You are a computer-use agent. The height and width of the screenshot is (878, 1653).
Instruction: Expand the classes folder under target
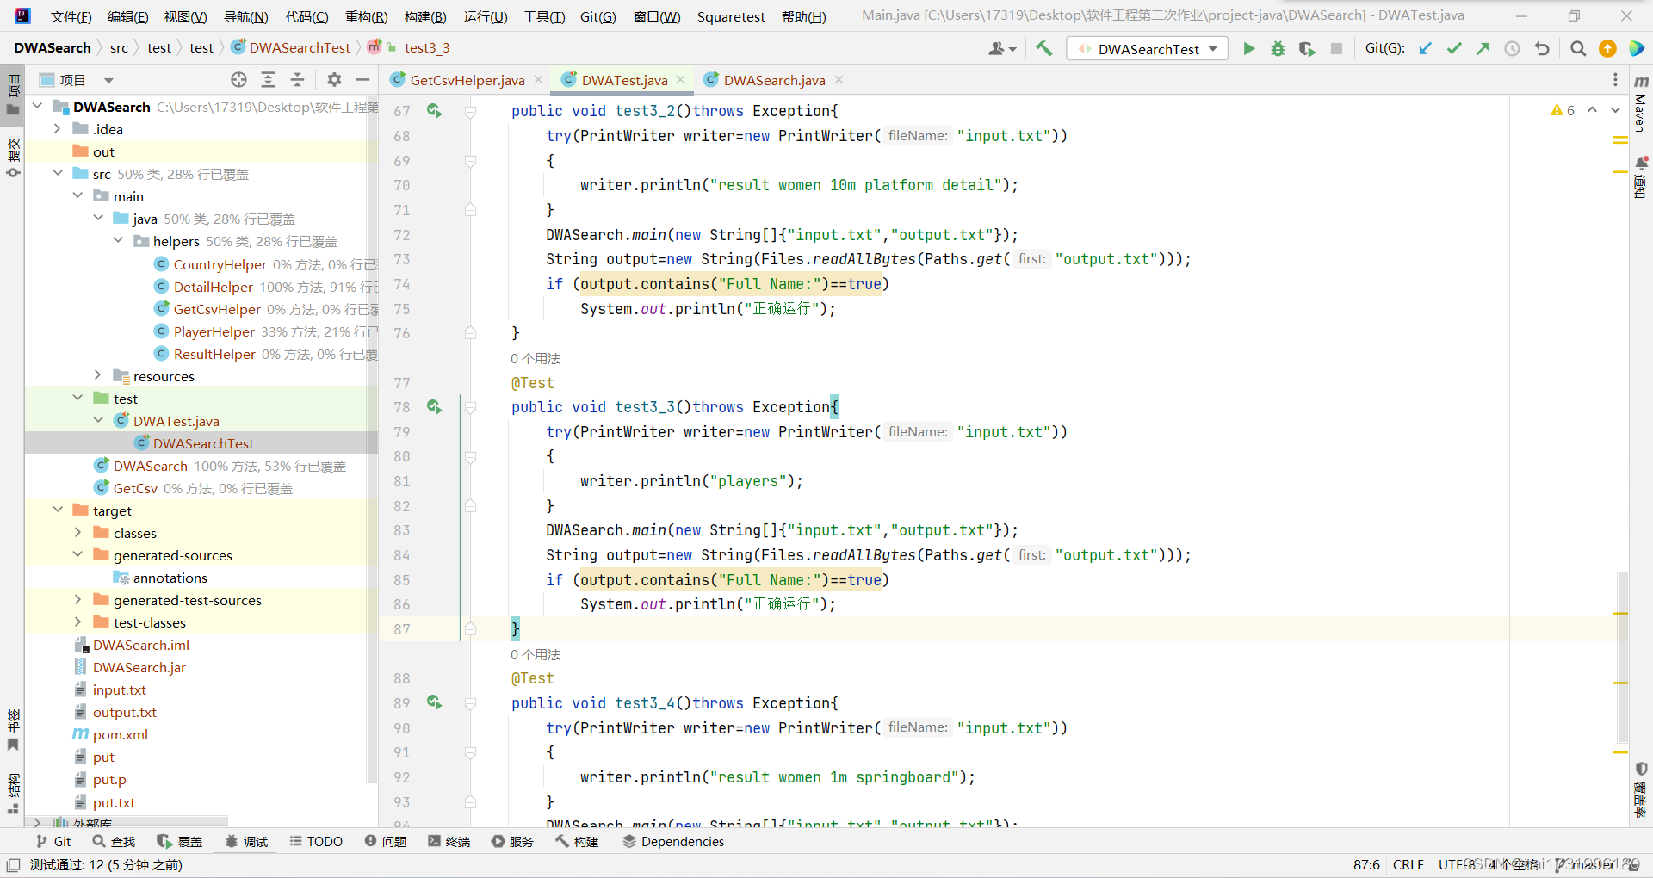(77, 533)
